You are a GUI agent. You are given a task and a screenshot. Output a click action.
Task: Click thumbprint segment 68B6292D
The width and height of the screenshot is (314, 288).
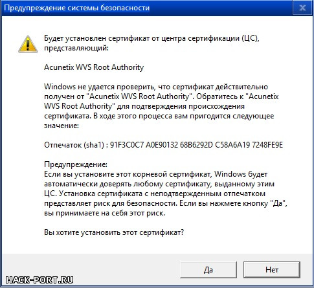pyautogui.click(x=196, y=145)
